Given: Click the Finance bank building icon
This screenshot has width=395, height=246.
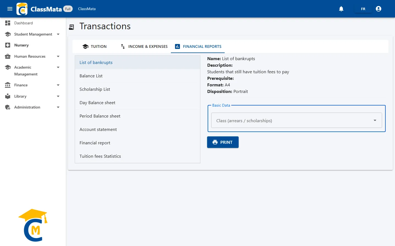Looking at the screenshot, I should click(8, 85).
